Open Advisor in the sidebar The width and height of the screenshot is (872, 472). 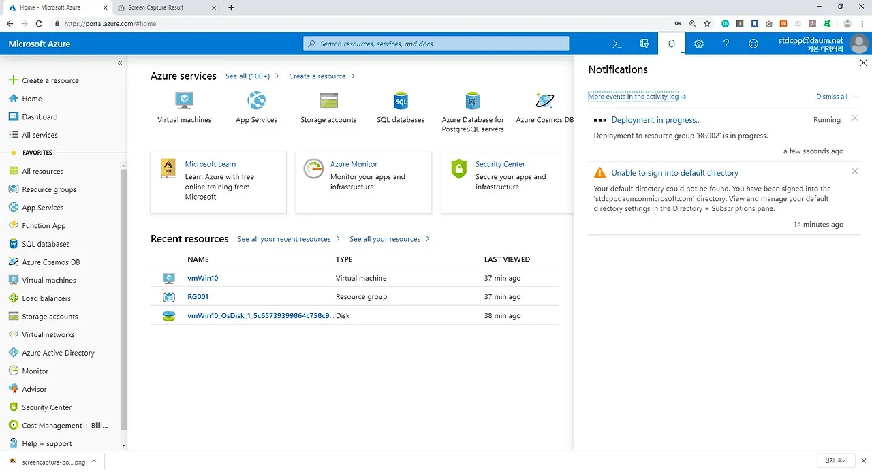coord(34,389)
